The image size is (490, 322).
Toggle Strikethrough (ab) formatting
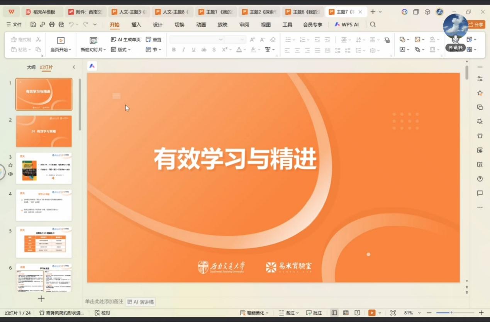203,49
